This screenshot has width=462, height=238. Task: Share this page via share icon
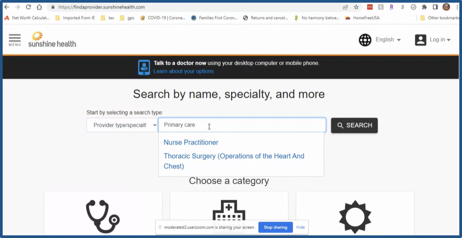pos(345,7)
